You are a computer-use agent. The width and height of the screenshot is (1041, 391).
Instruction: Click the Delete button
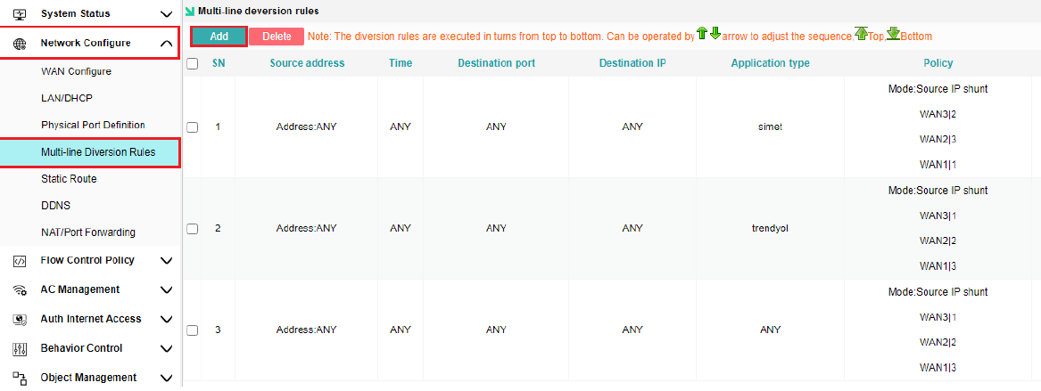pos(277,37)
